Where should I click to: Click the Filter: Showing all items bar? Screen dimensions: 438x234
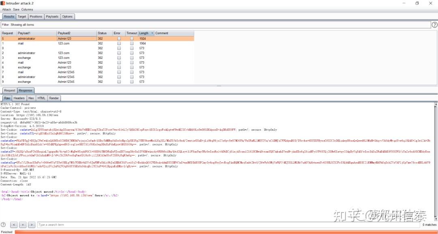(x=216, y=25)
